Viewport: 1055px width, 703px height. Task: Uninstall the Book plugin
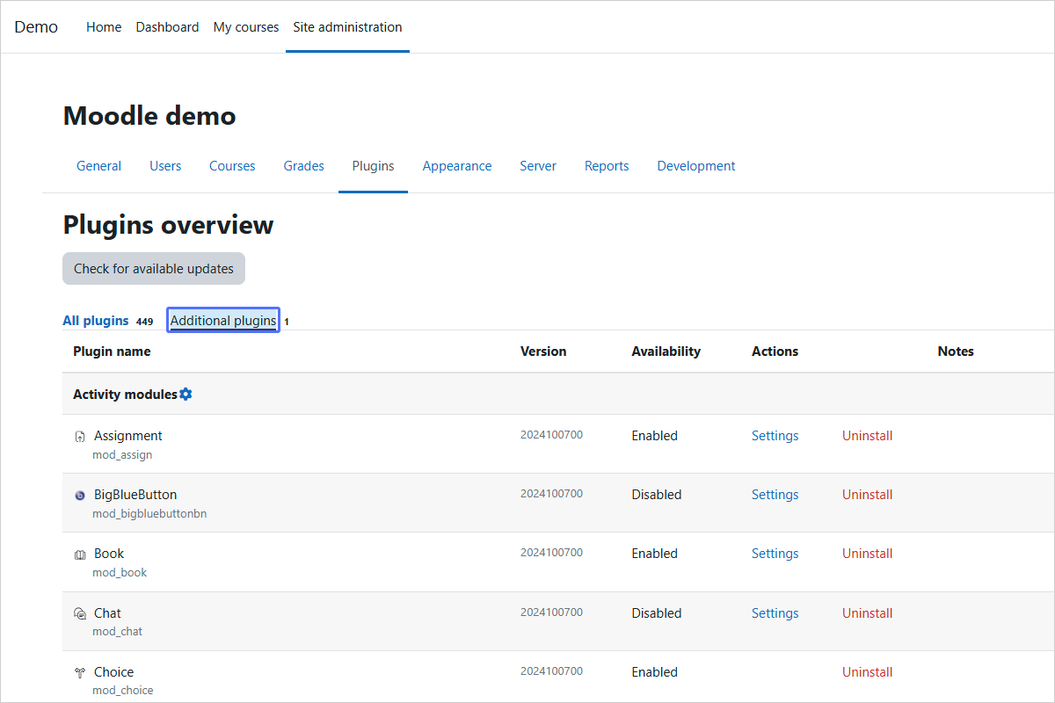click(x=867, y=554)
